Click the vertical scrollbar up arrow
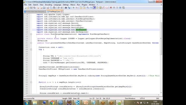Viewport: 186px width, 105px height. pyautogui.click(x=161, y=15)
